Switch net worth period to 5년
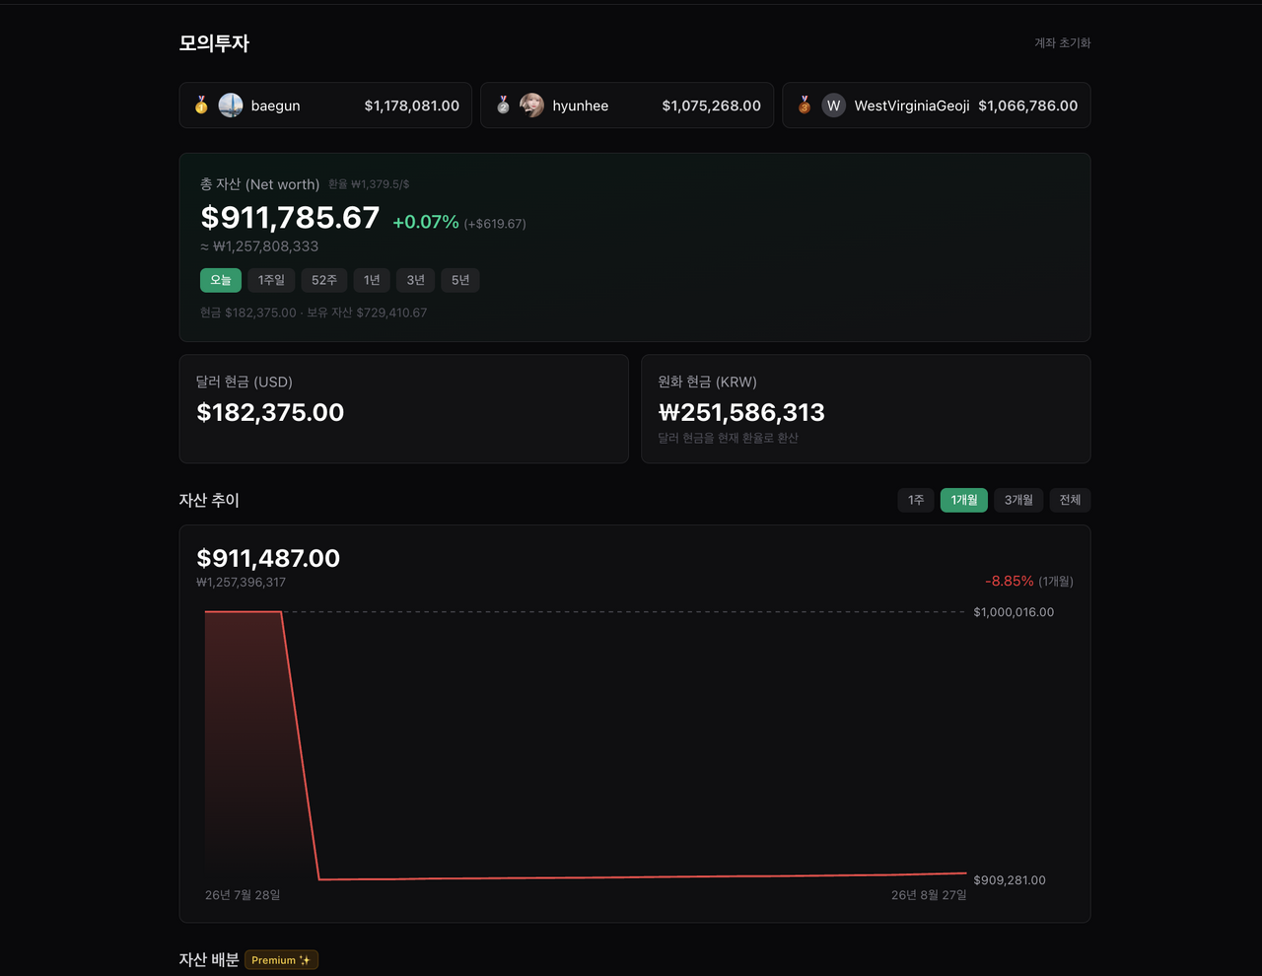The width and height of the screenshot is (1262, 976). (460, 280)
